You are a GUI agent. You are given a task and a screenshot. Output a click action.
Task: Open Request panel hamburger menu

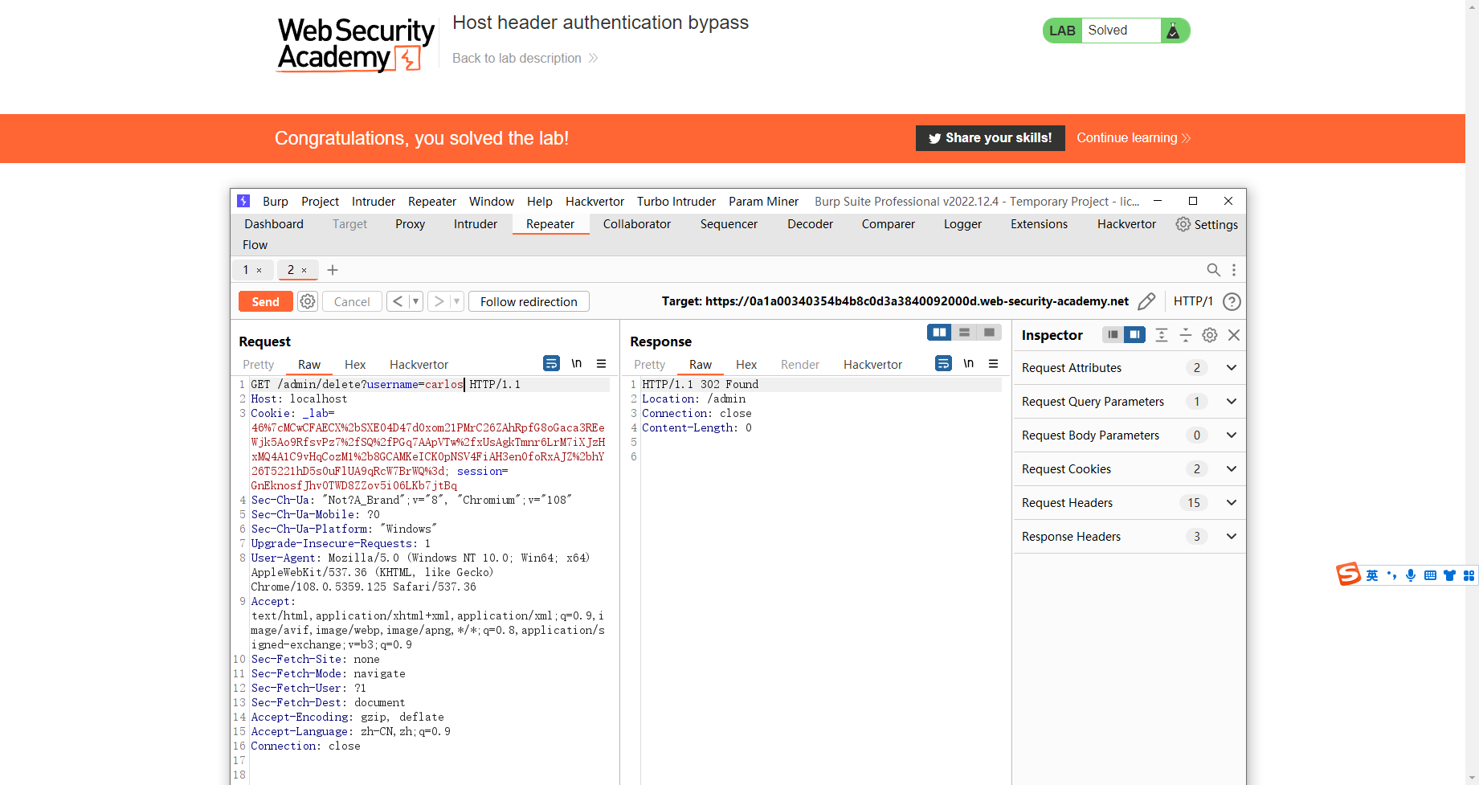click(601, 364)
